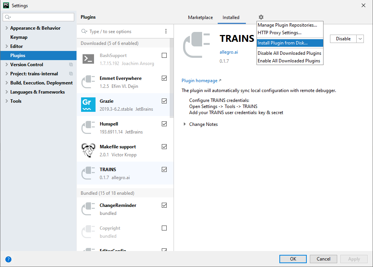
Task: Switch to the Marketplace tab
Action: tap(200, 17)
